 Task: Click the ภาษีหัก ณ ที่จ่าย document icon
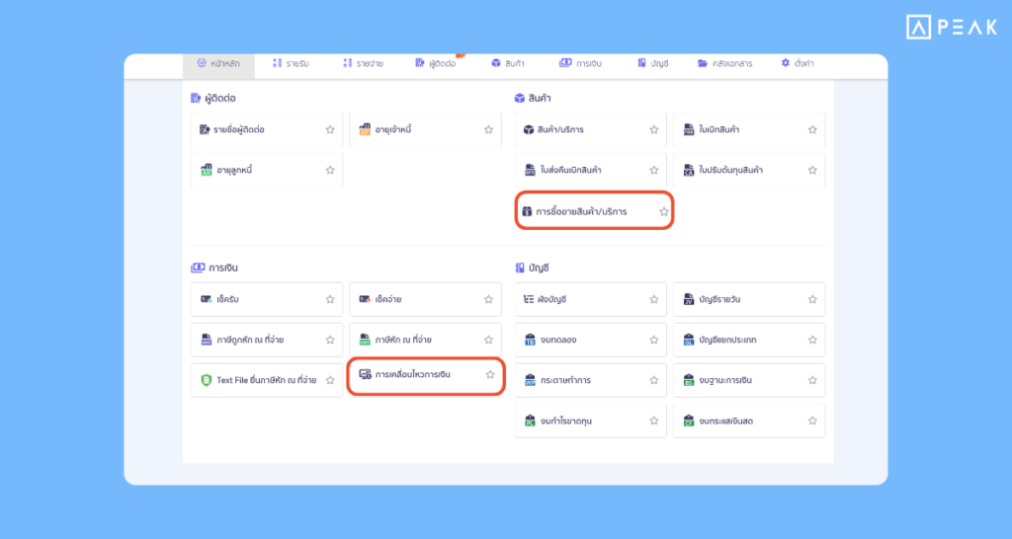(x=365, y=340)
